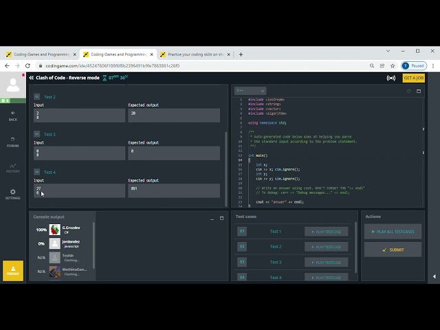Open the C++ language dropdown
This screenshot has width=440, height=330.
point(250,91)
